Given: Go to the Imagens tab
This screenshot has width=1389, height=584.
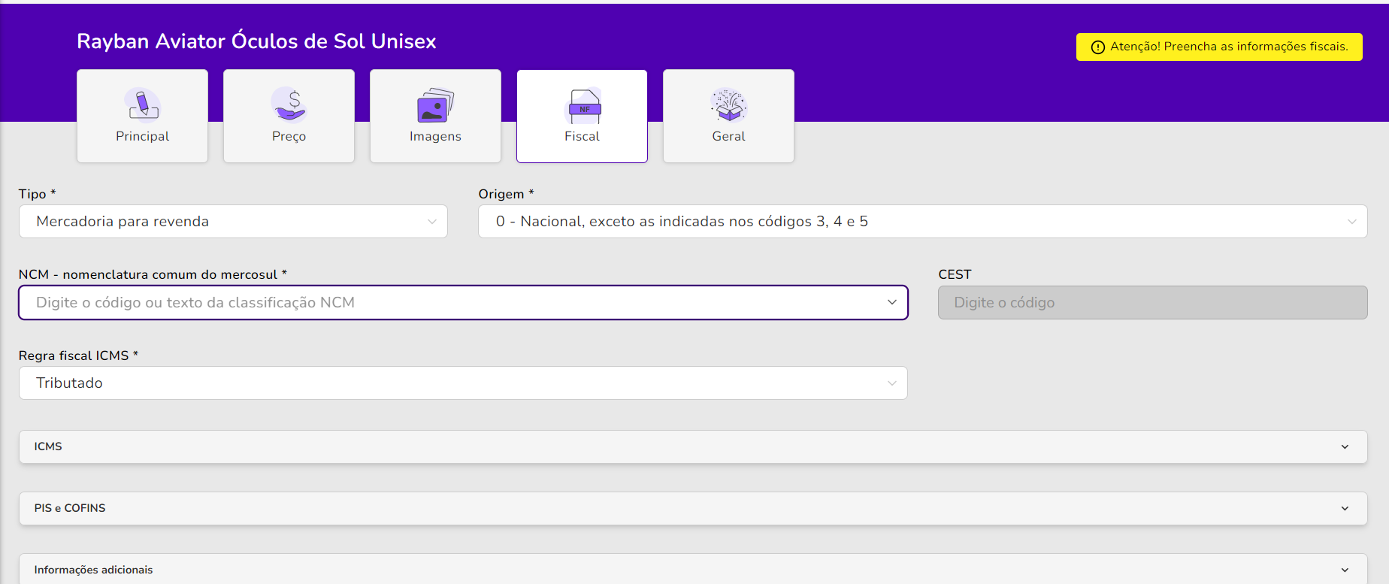Looking at the screenshot, I should (435, 116).
